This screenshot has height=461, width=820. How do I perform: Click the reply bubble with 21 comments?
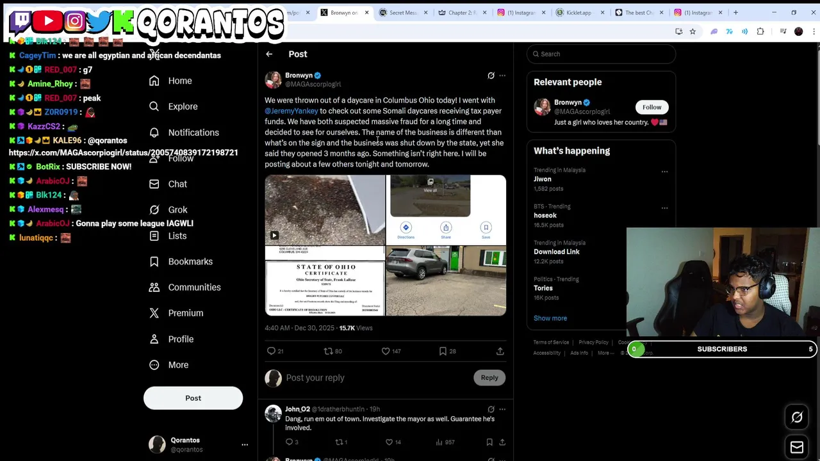tap(276, 351)
